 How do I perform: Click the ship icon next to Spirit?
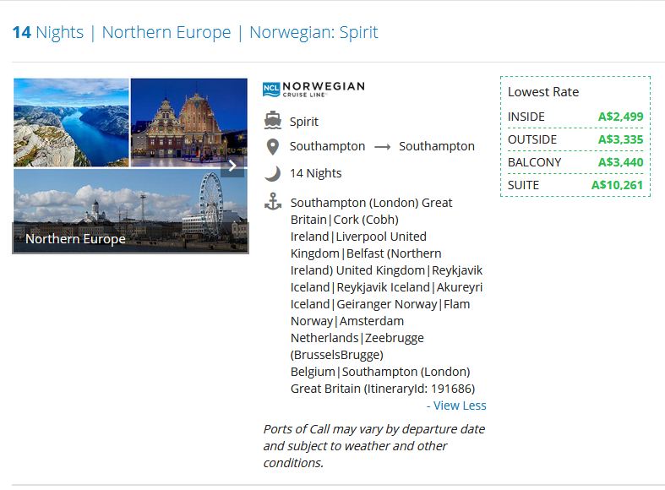pyautogui.click(x=272, y=120)
